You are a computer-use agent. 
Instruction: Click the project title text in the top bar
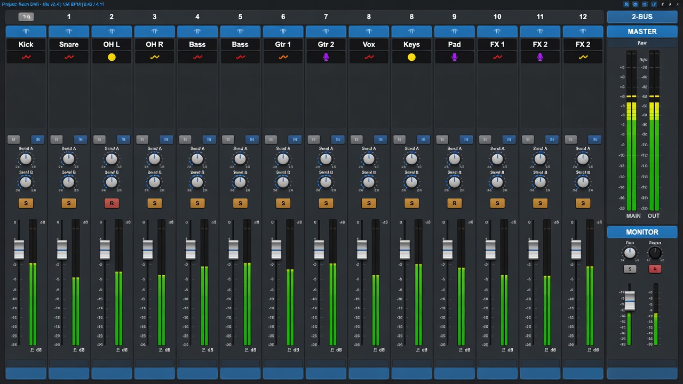click(52, 4)
